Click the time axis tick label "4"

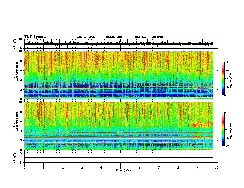pos(101,168)
